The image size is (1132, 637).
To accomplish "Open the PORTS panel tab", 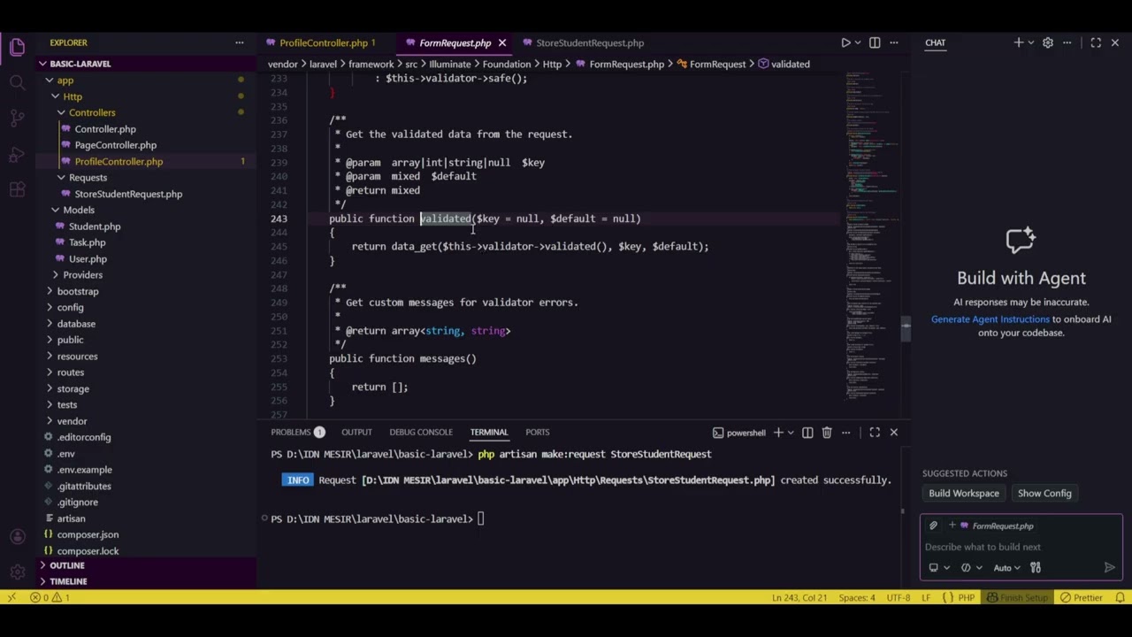I will 537,433.
